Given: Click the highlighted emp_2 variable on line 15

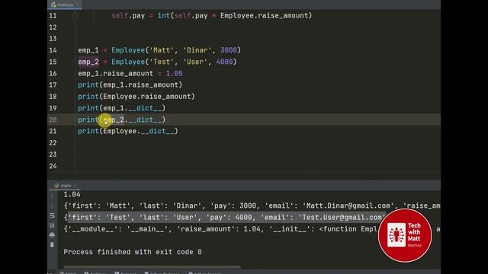Looking at the screenshot, I should (88, 62).
